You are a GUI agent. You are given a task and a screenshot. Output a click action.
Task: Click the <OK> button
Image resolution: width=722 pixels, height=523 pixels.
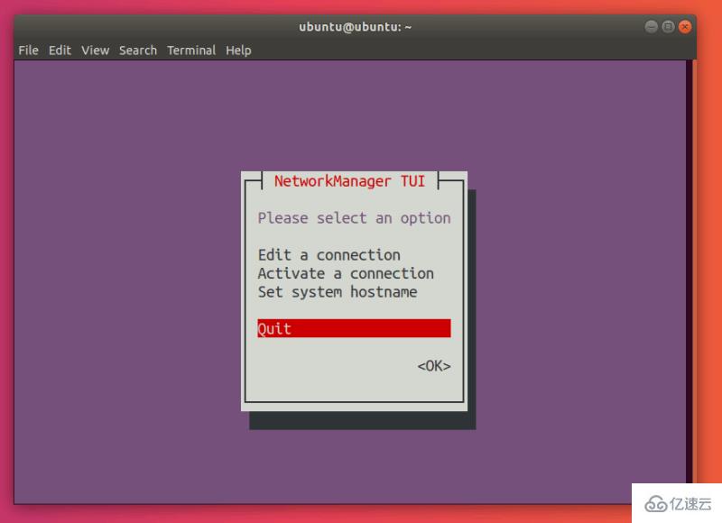pos(434,366)
